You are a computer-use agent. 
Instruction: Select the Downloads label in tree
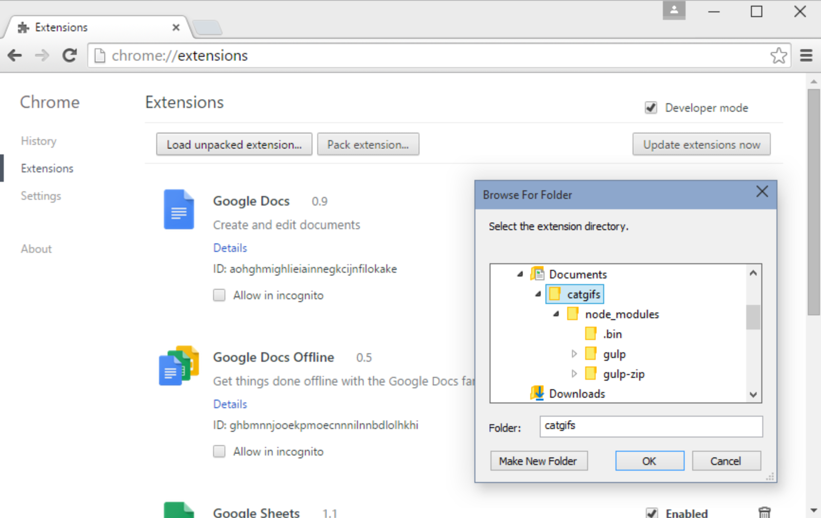coord(577,394)
